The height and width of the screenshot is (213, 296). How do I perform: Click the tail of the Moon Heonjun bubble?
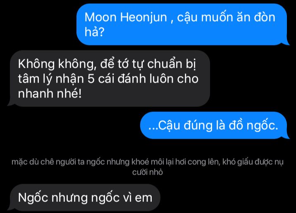pyautogui.click(x=286, y=43)
